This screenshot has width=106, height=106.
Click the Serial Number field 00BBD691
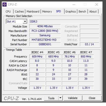(45, 44)
